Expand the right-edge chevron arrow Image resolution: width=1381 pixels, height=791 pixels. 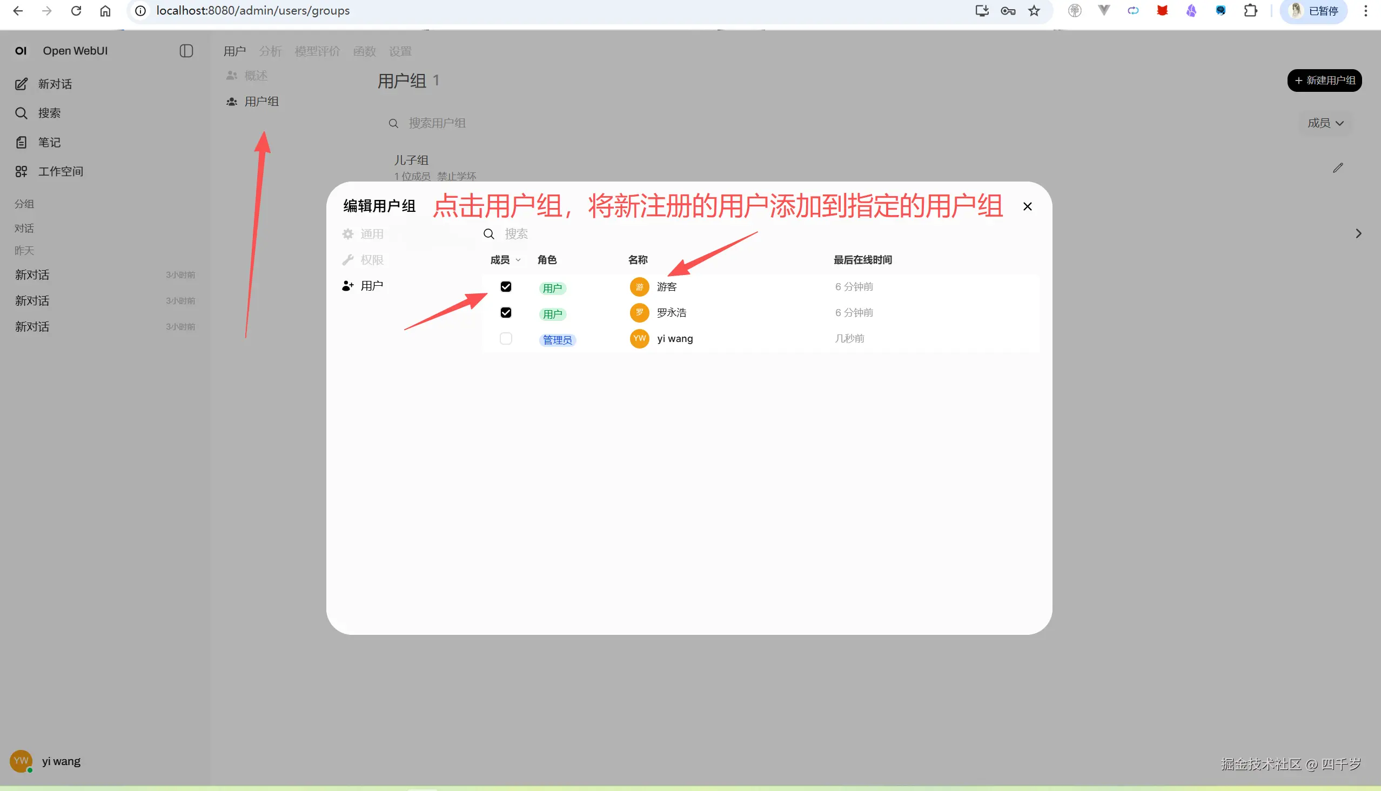(x=1359, y=233)
